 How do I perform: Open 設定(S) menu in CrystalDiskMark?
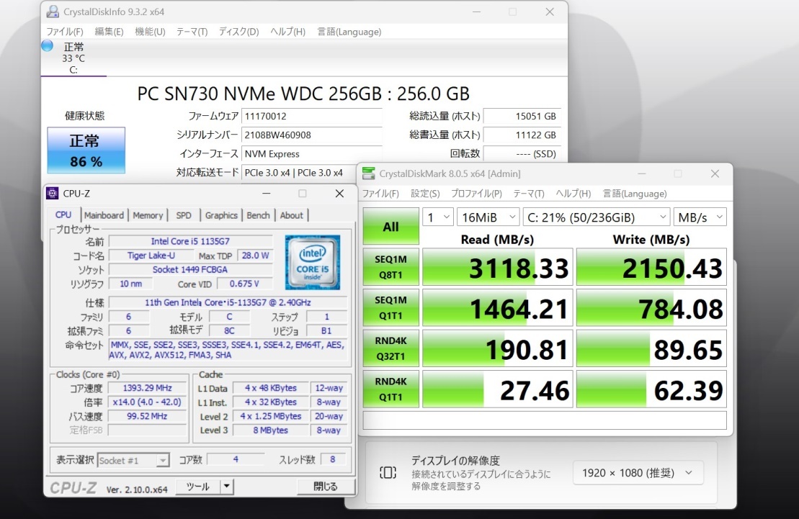(x=425, y=194)
